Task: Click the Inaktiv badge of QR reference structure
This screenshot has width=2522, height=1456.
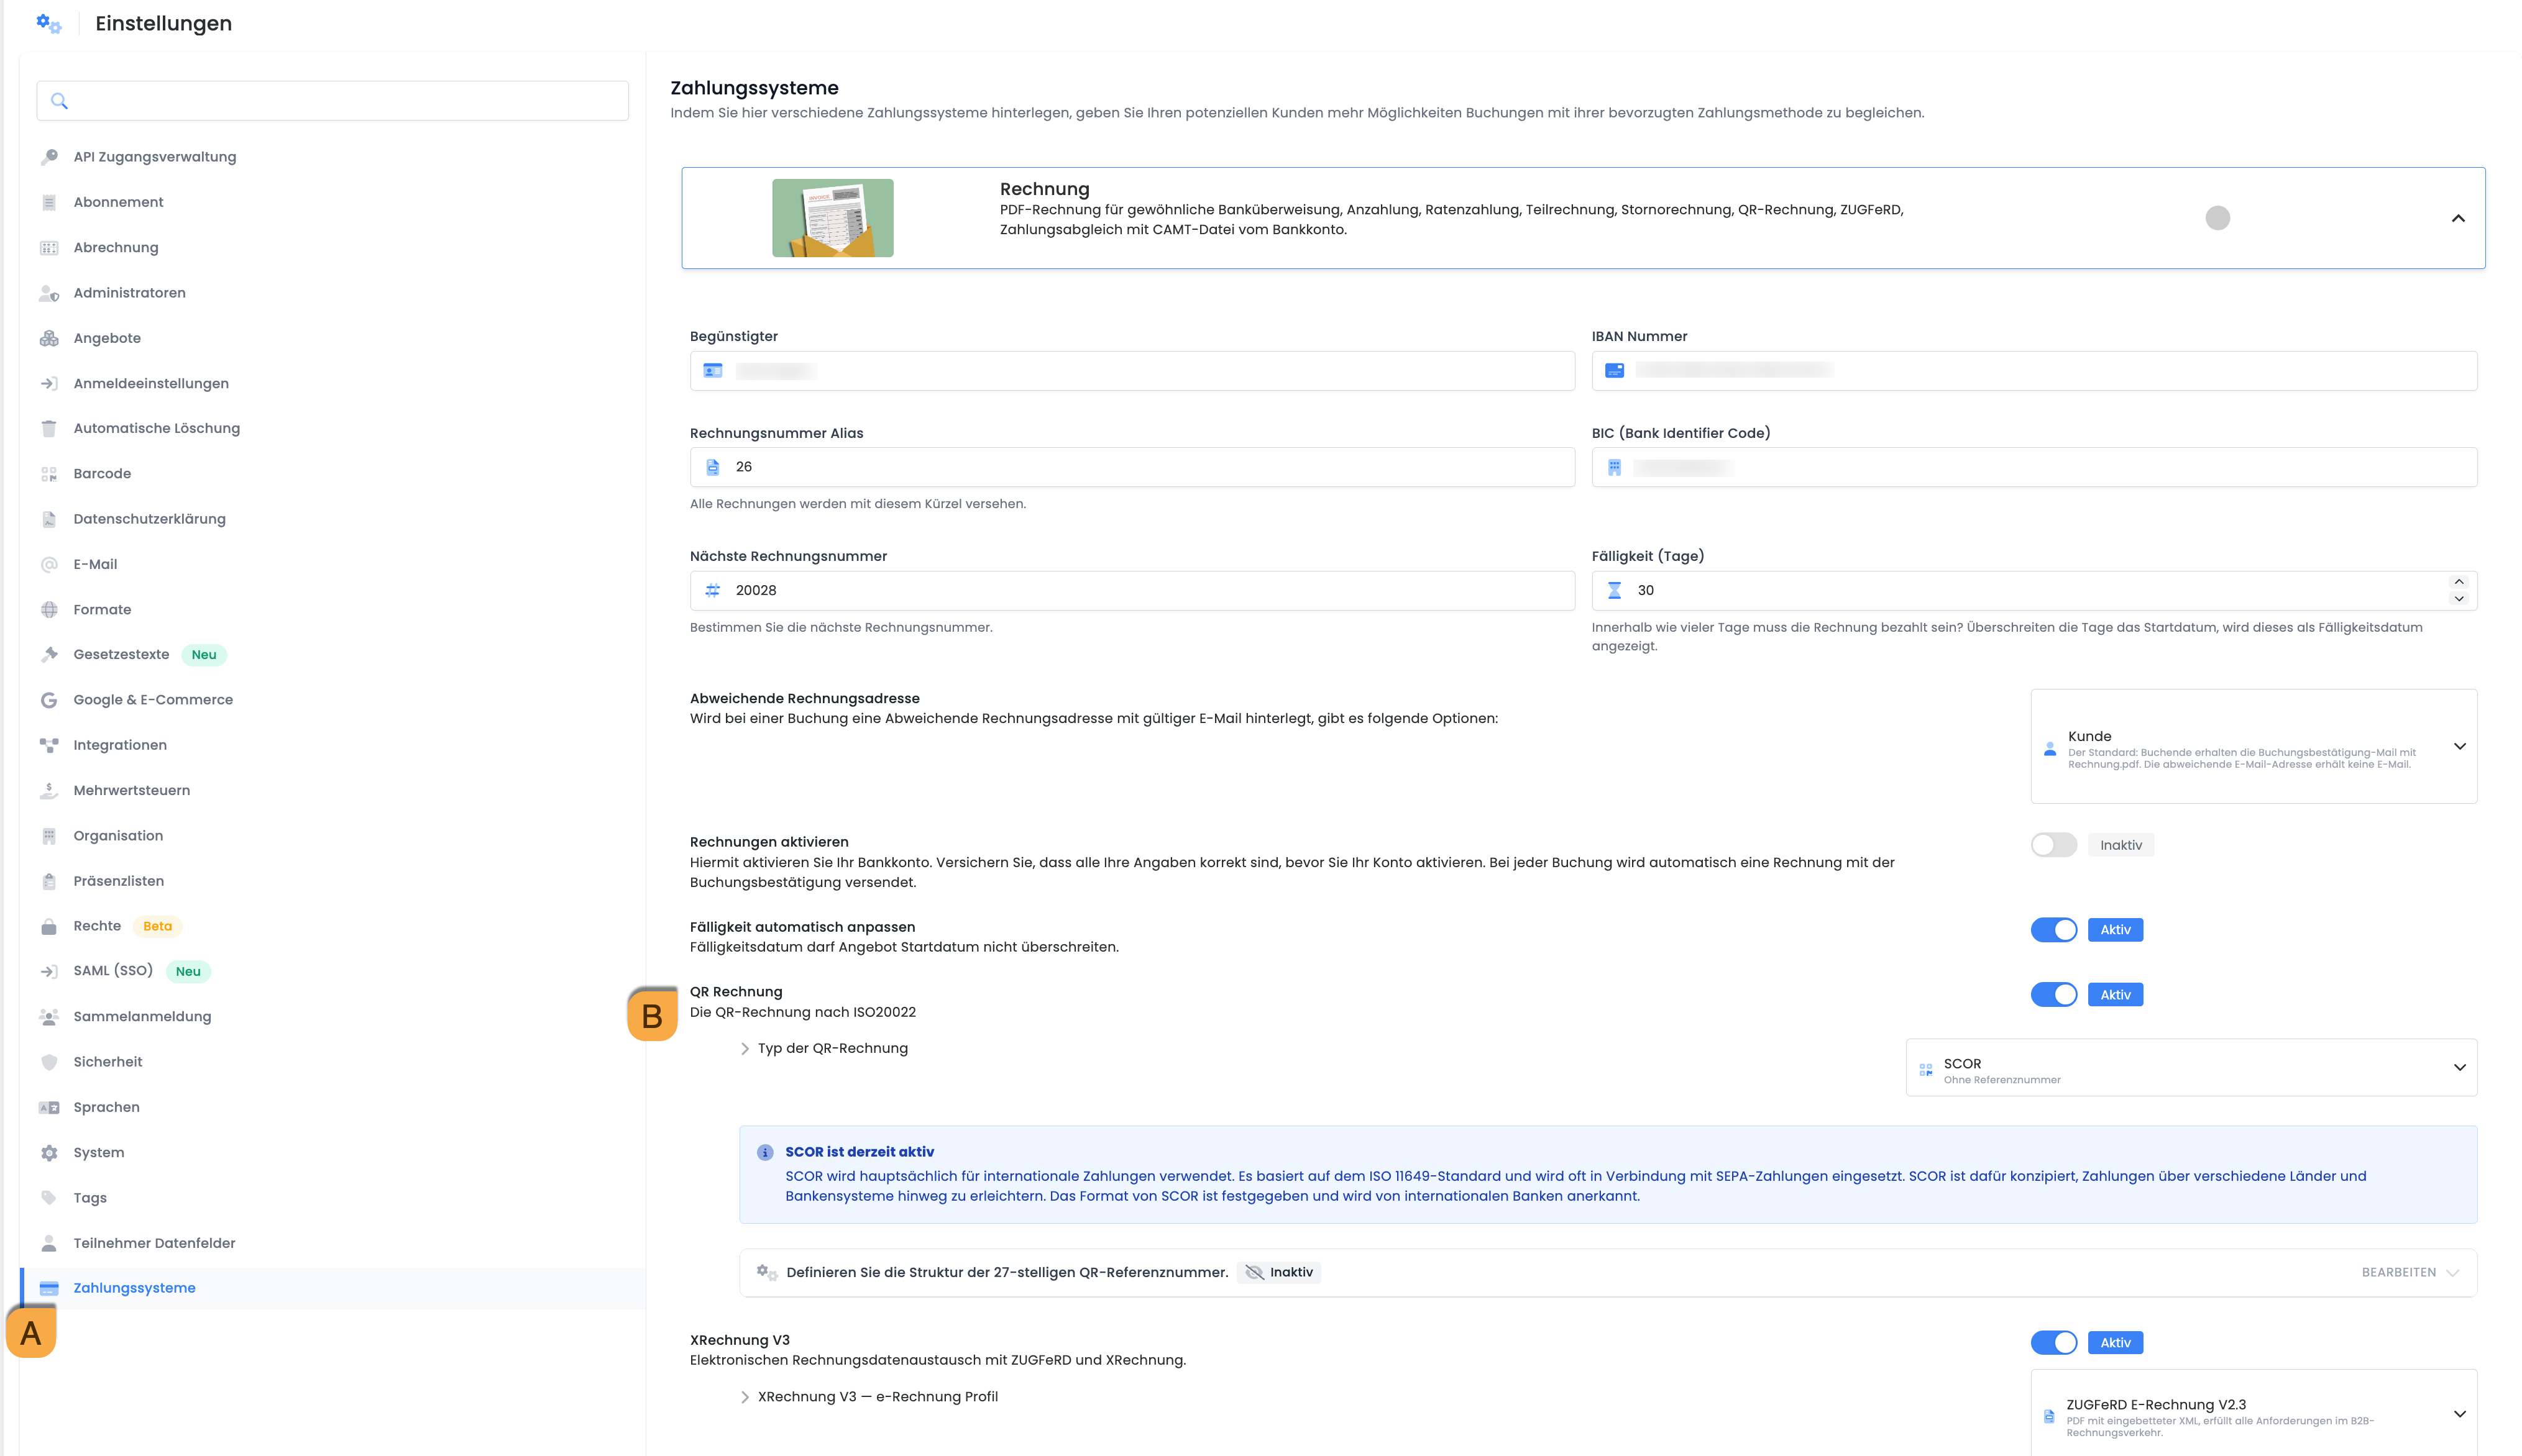Action: point(1278,1273)
